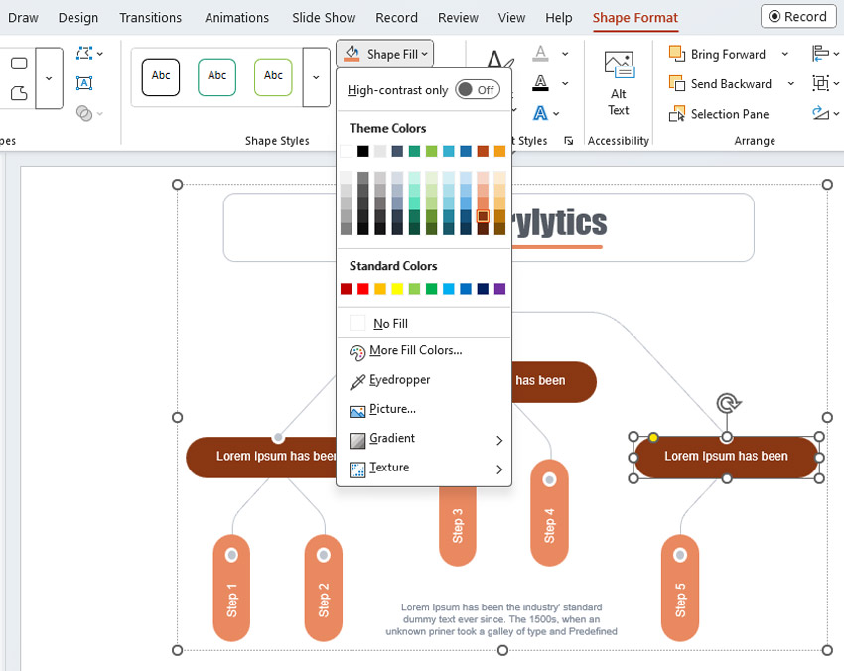
Task: Select the Step 1 shape
Action: click(231, 589)
